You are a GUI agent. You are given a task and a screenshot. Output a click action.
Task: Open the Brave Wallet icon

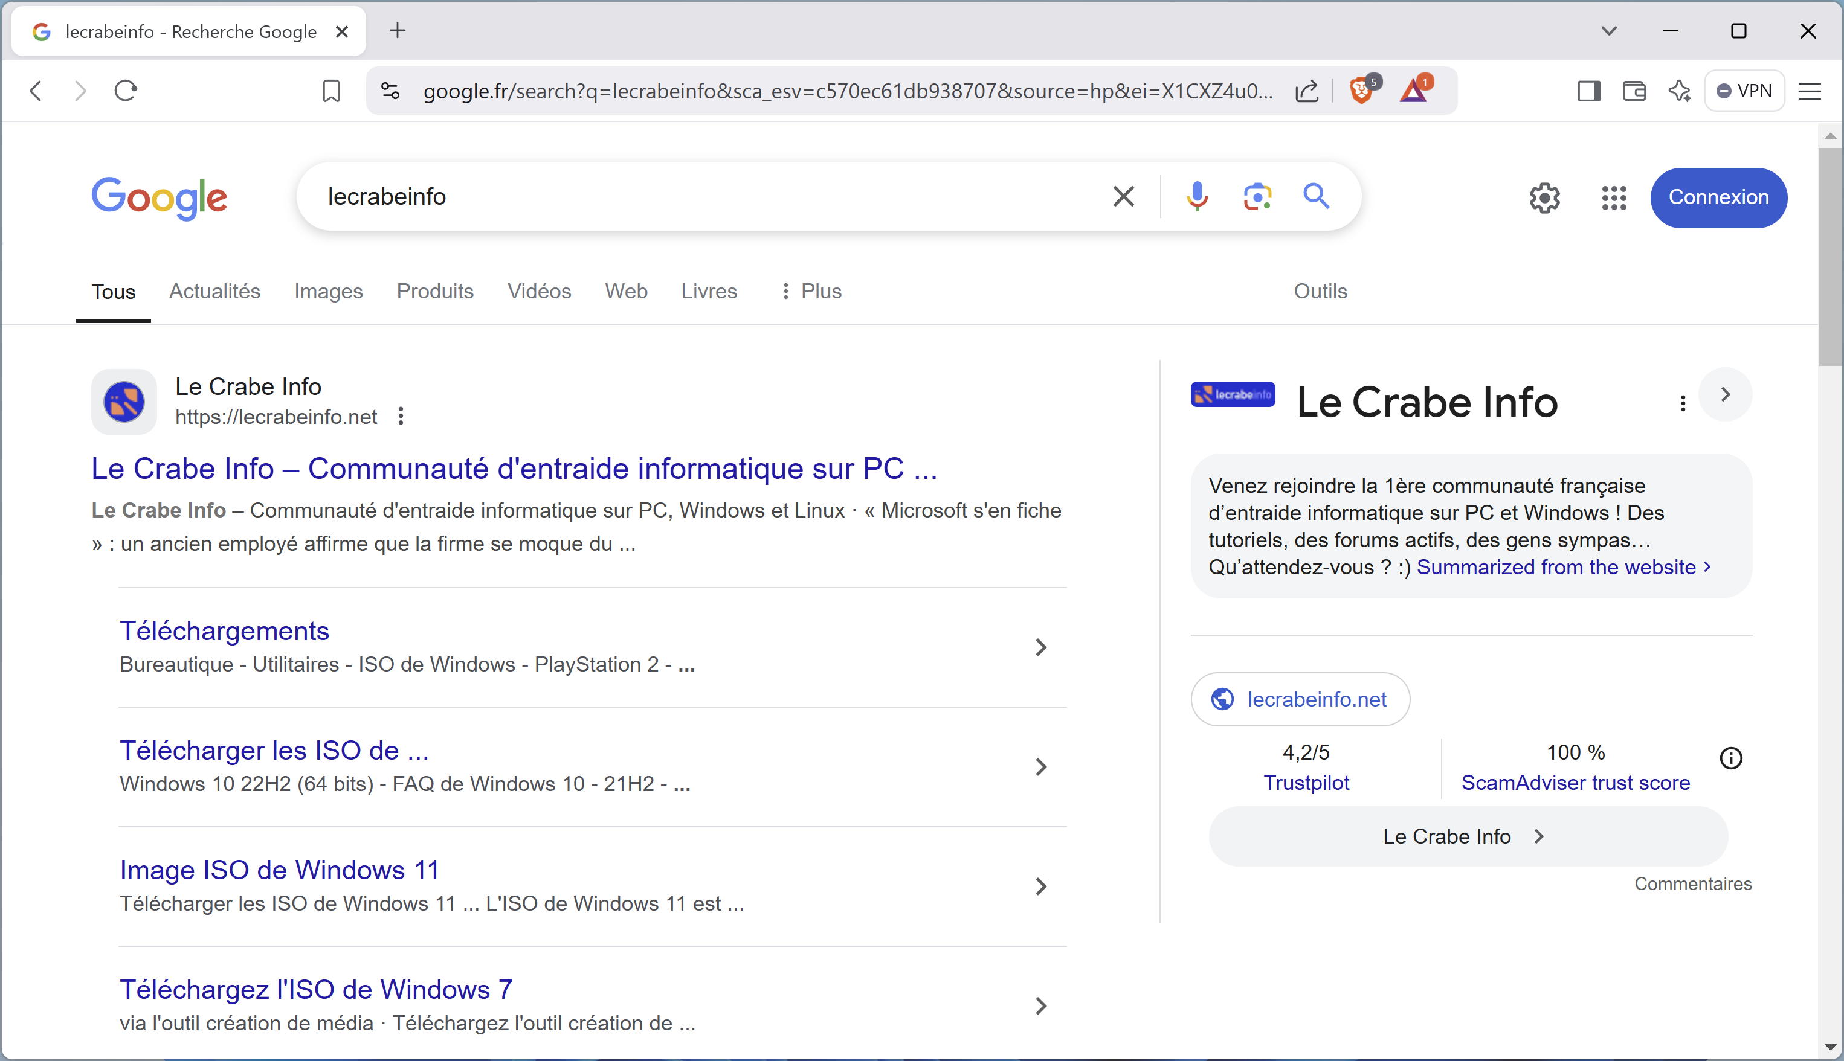(1634, 91)
